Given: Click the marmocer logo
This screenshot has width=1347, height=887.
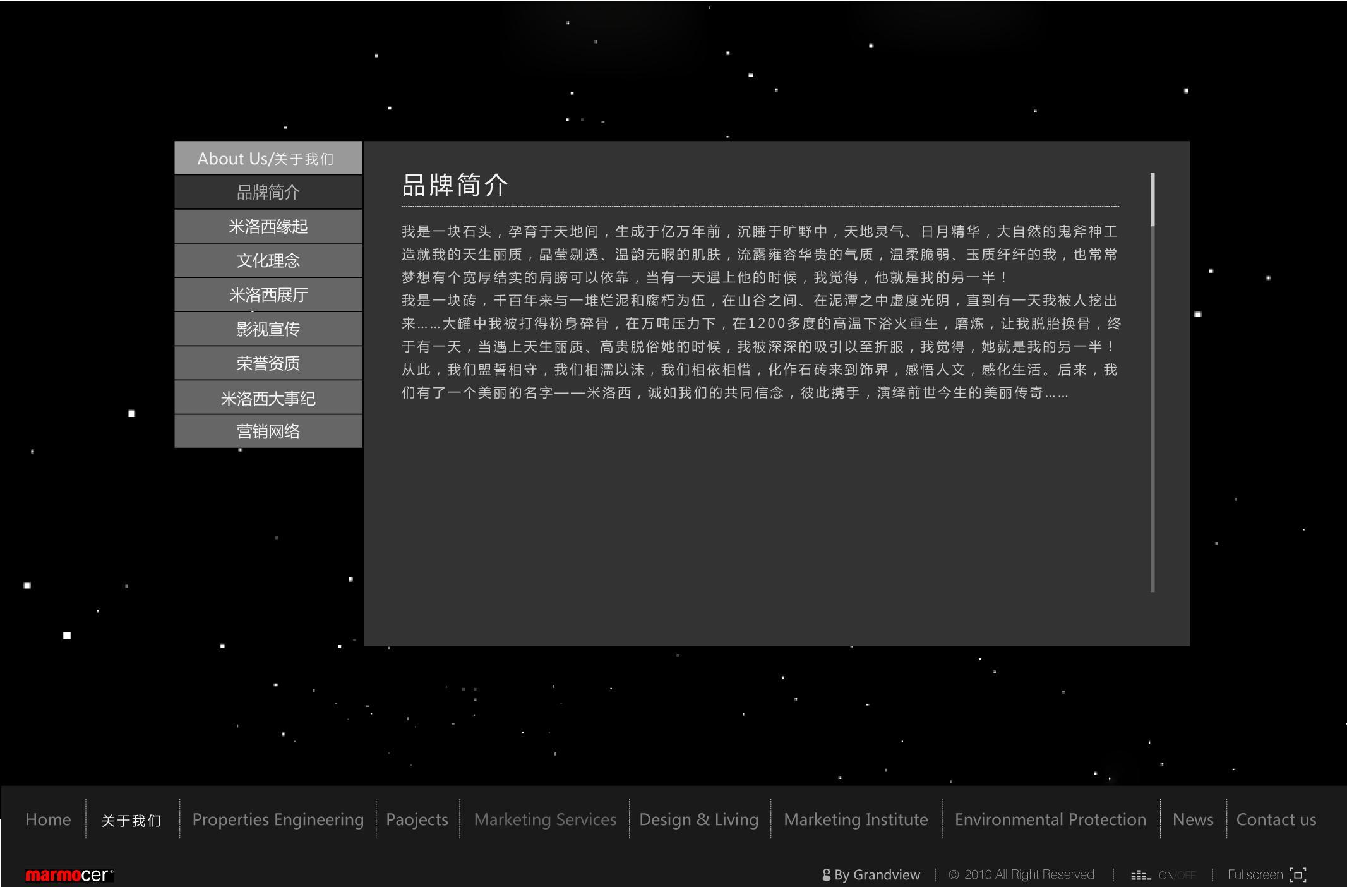Looking at the screenshot, I should tap(69, 875).
